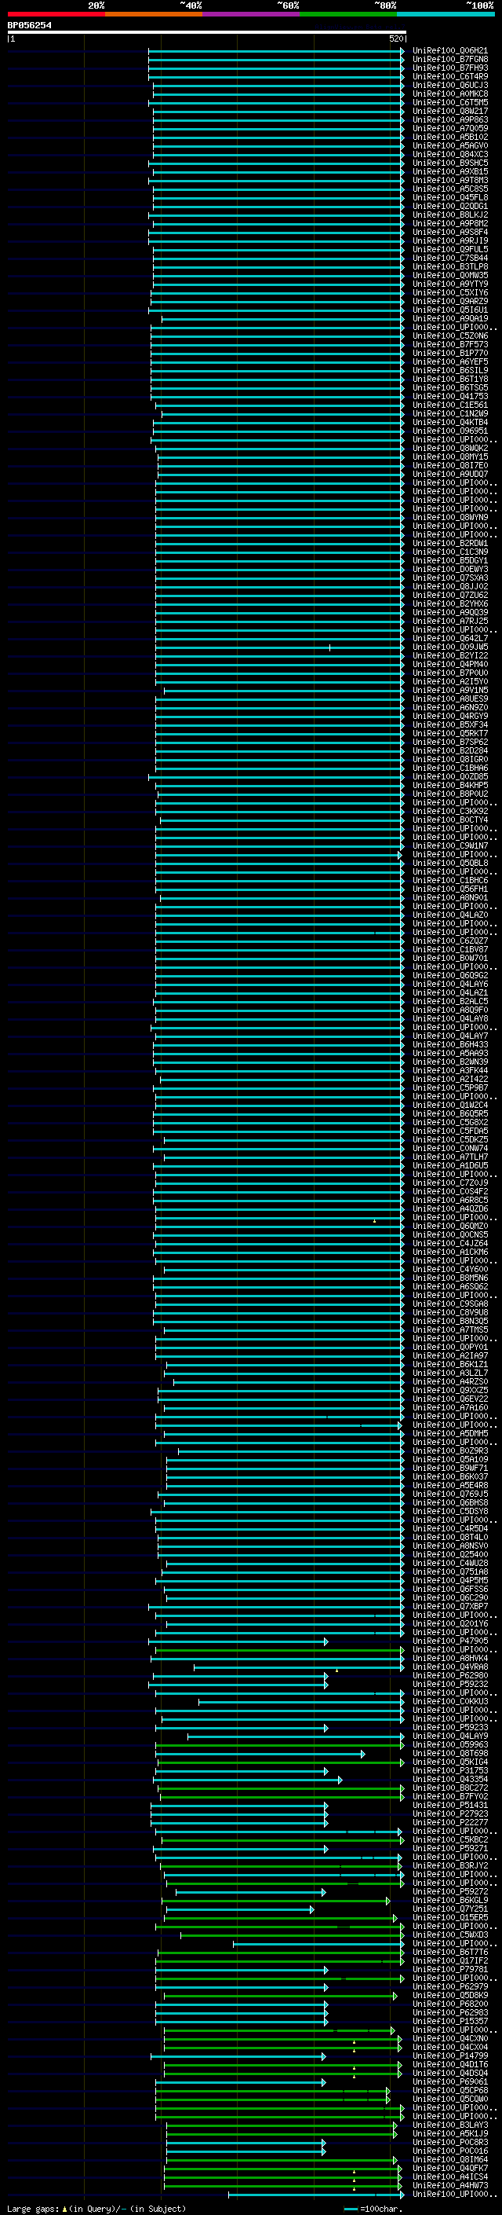Select the UniRef100_B8LKJ2 label
Image resolution: width=502 pixels, height=2215 pixels.
[x=450, y=215]
